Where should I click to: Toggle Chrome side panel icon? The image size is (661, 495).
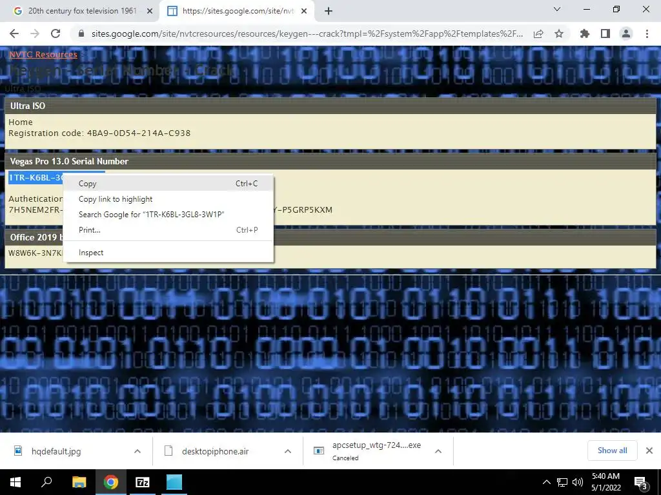(605, 34)
